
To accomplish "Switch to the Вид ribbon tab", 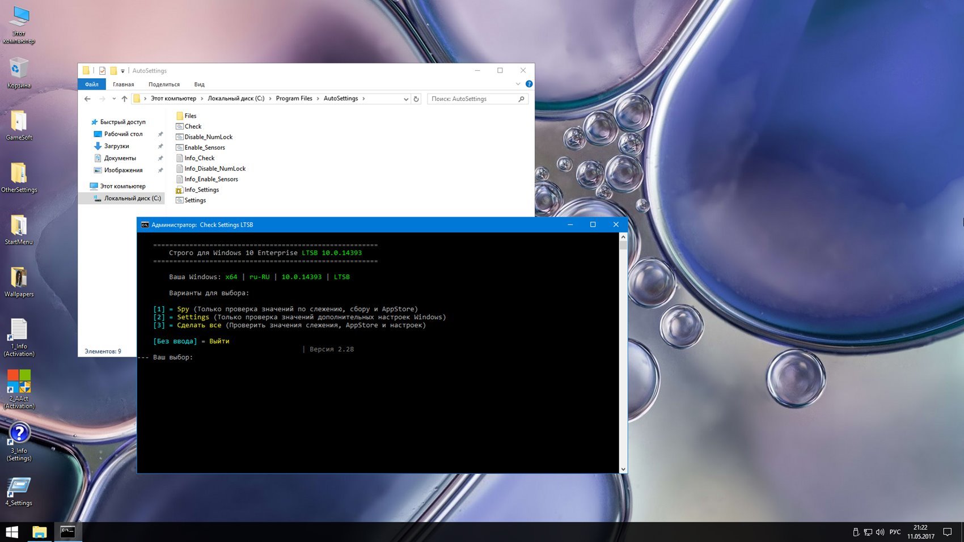I will point(199,84).
